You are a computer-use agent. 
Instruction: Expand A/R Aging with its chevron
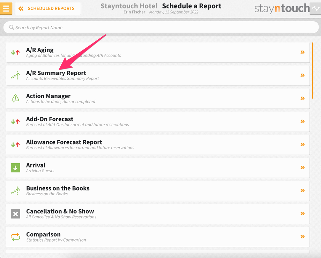(x=303, y=52)
